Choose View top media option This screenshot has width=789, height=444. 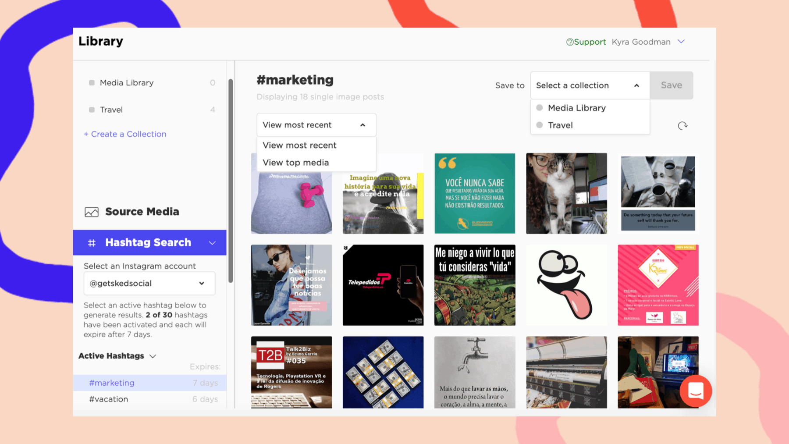295,163
